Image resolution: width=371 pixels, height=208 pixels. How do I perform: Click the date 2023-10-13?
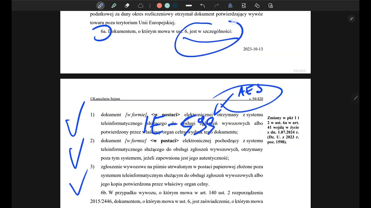[253, 49]
